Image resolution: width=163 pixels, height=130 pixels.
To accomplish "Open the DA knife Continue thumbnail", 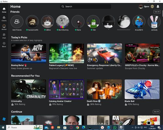I will 124,120.
